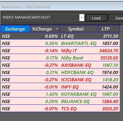
Task: Select the TCS-EQ symbol cell
Action: [79, 109]
